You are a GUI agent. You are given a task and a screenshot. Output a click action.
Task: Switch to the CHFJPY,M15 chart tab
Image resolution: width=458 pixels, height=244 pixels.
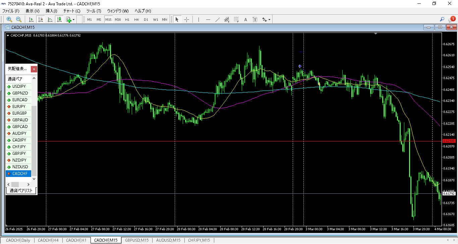pyautogui.click(x=199, y=240)
